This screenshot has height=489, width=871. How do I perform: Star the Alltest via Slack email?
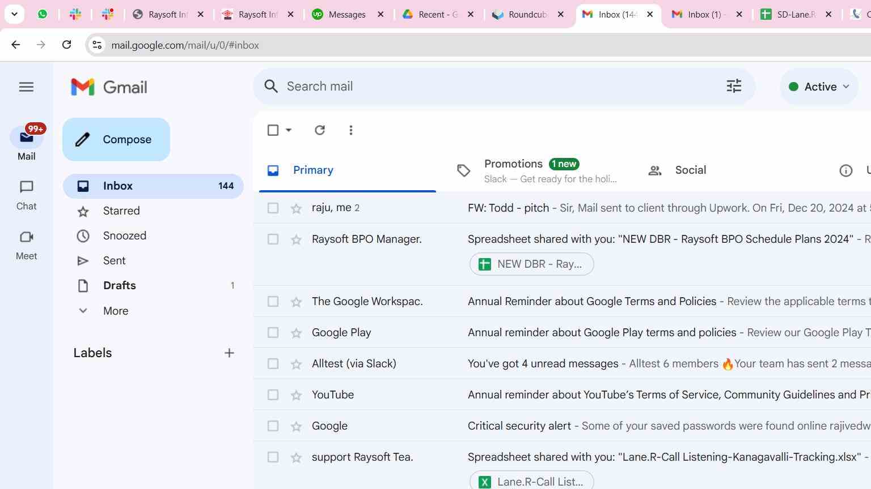click(x=296, y=364)
